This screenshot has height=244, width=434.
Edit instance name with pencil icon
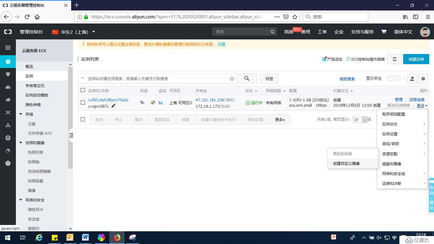point(113,106)
